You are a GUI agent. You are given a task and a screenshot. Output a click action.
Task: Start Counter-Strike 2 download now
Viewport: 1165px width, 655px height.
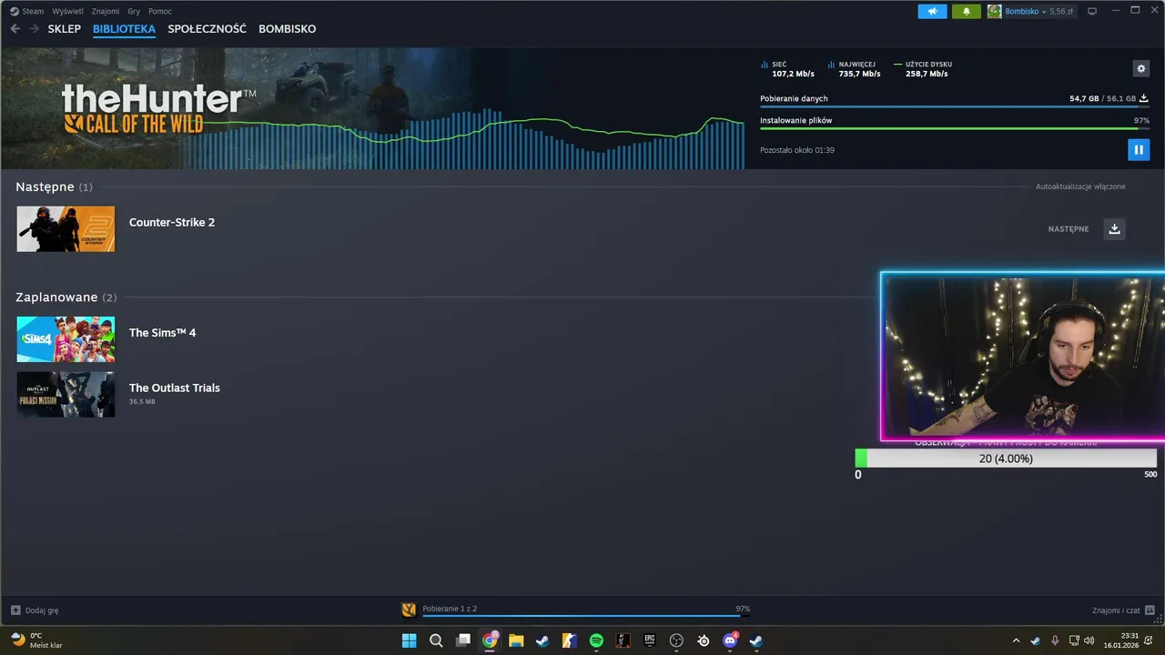(1114, 228)
